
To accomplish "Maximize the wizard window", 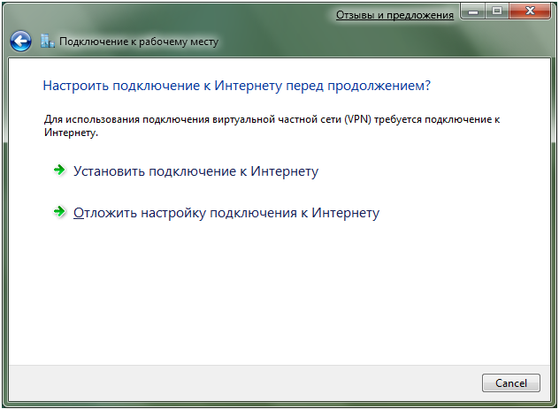I will click(x=497, y=11).
